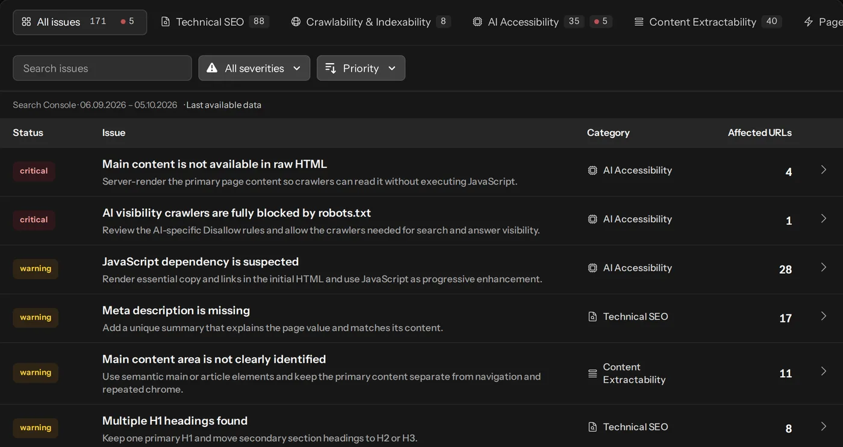Click the Content Extractability tab lines icon
The image size is (843, 447).
(639, 22)
